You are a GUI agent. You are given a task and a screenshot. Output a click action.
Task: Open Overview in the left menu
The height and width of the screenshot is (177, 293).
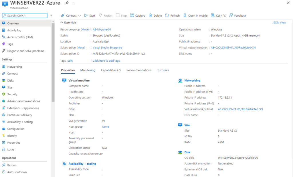(x=26, y=23)
